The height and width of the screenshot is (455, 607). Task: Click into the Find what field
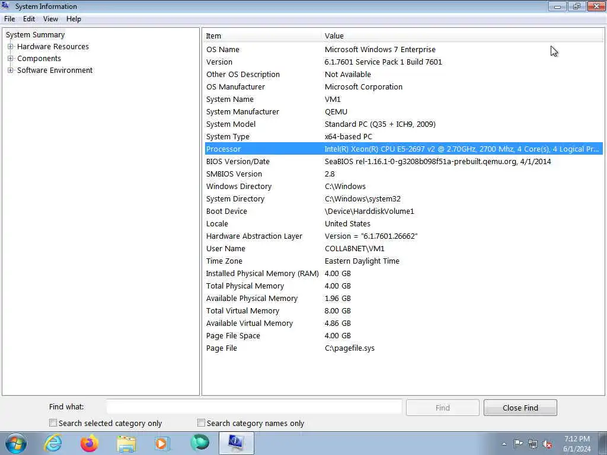[254, 407]
